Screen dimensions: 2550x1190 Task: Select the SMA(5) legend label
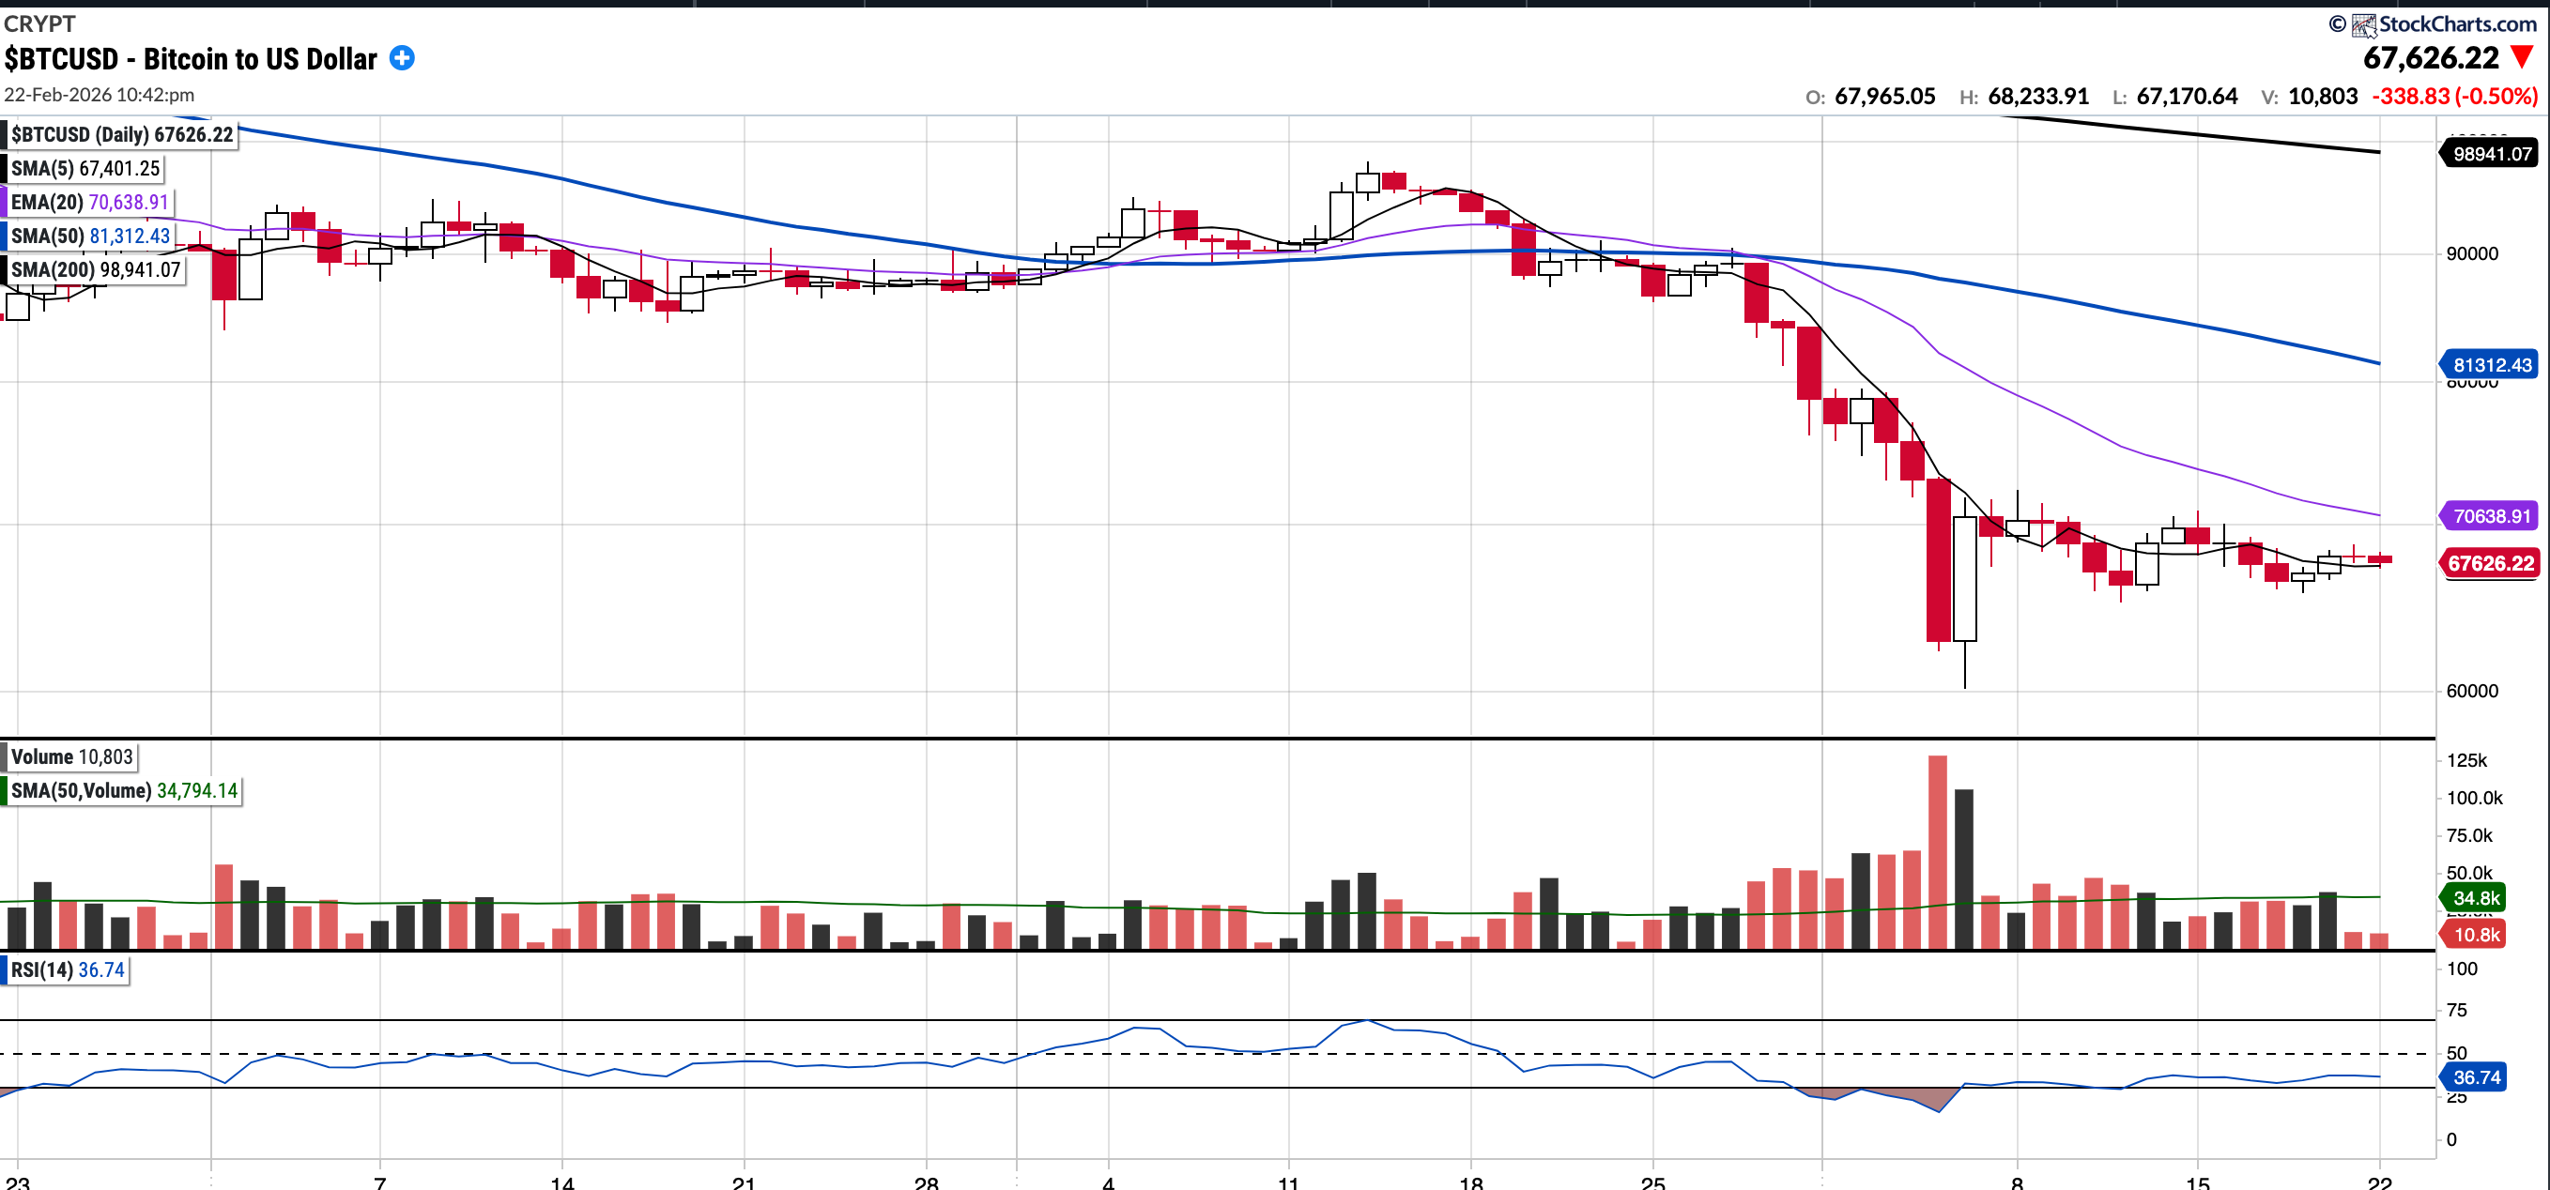click(x=85, y=168)
